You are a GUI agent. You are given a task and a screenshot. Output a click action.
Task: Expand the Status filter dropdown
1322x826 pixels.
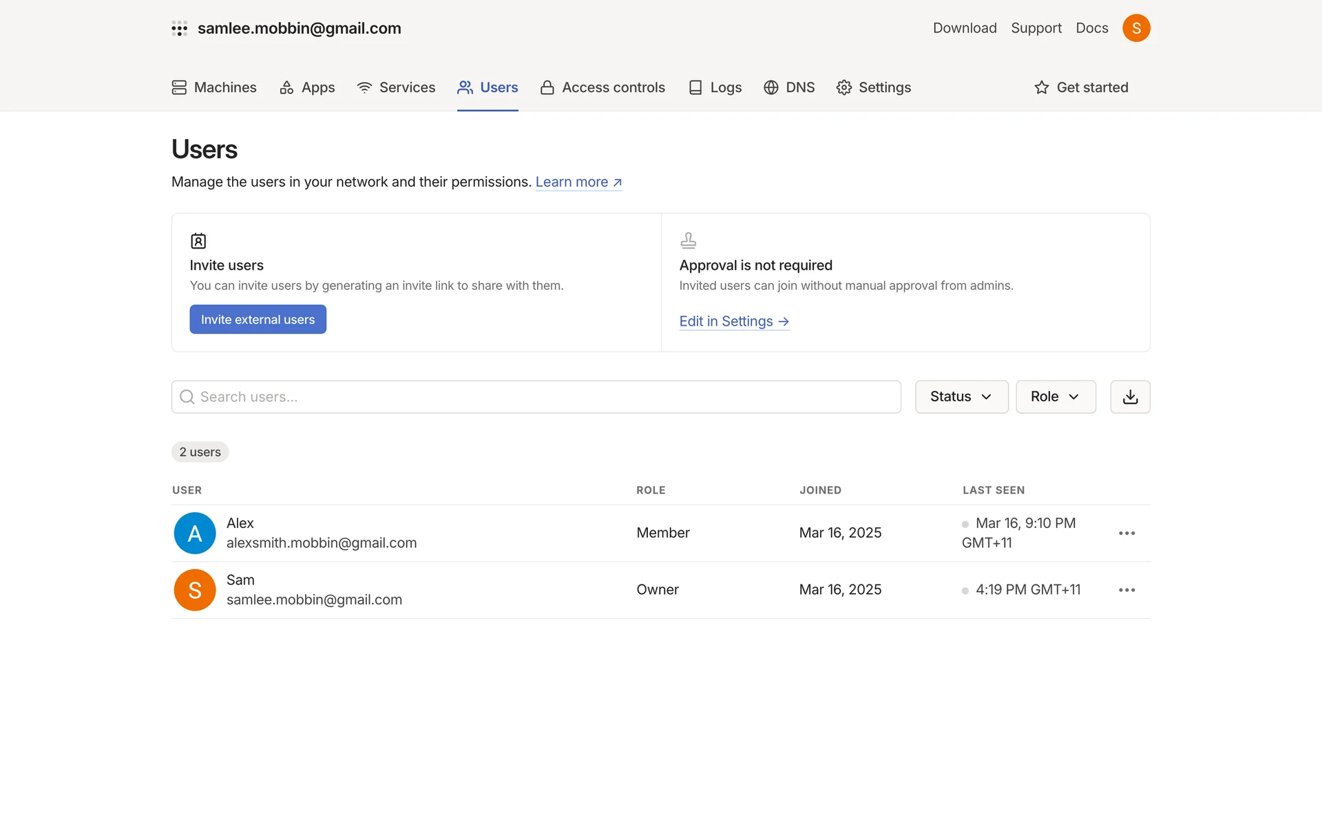point(961,396)
